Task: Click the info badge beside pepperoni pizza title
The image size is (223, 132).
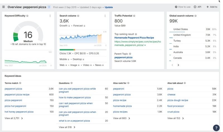Action: point(49,7)
